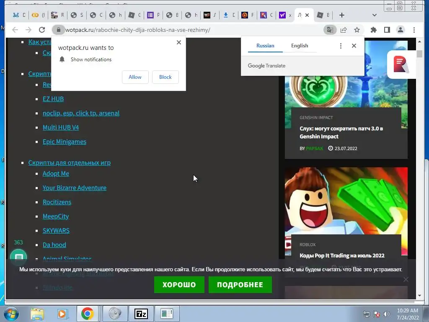Toggle the browser side panel

pos(387,30)
